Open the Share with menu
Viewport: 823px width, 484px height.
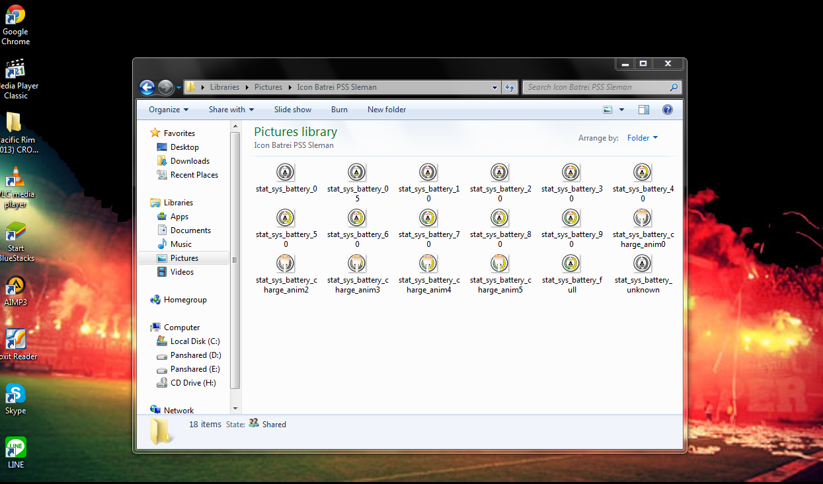[231, 110]
